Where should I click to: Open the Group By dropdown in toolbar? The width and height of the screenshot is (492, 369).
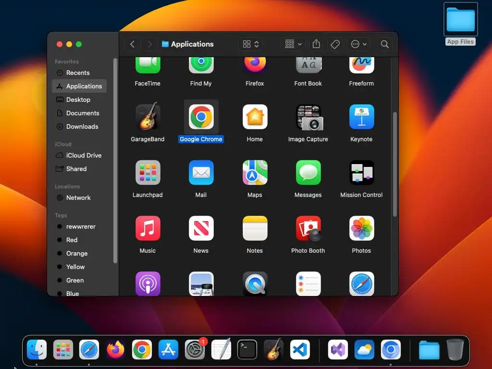[x=293, y=44]
